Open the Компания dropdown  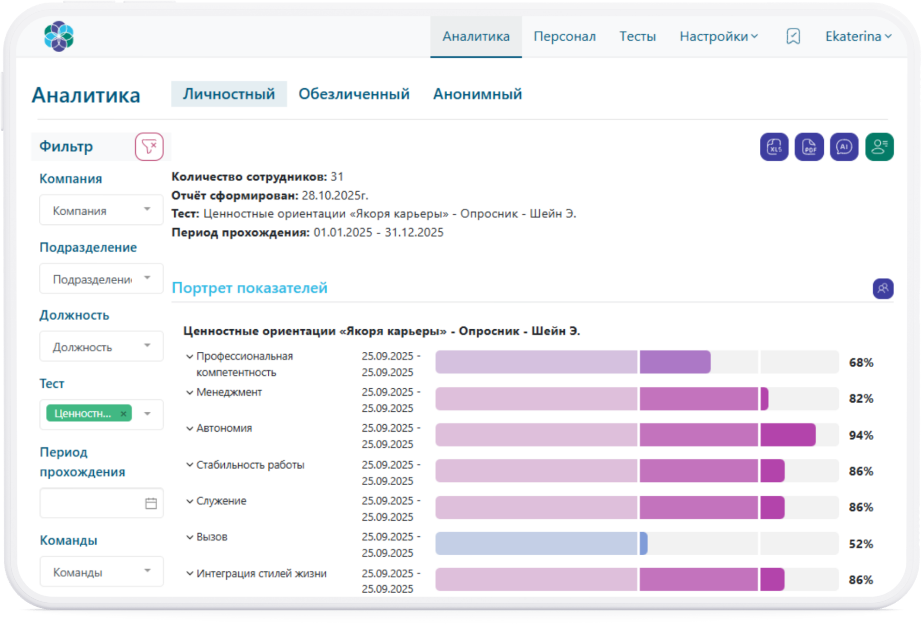101,210
